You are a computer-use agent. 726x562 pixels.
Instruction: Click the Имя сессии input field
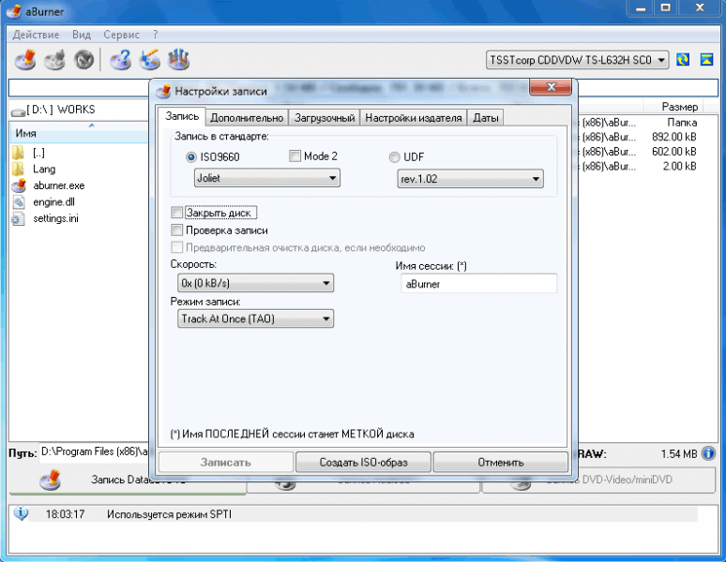tap(478, 284)
